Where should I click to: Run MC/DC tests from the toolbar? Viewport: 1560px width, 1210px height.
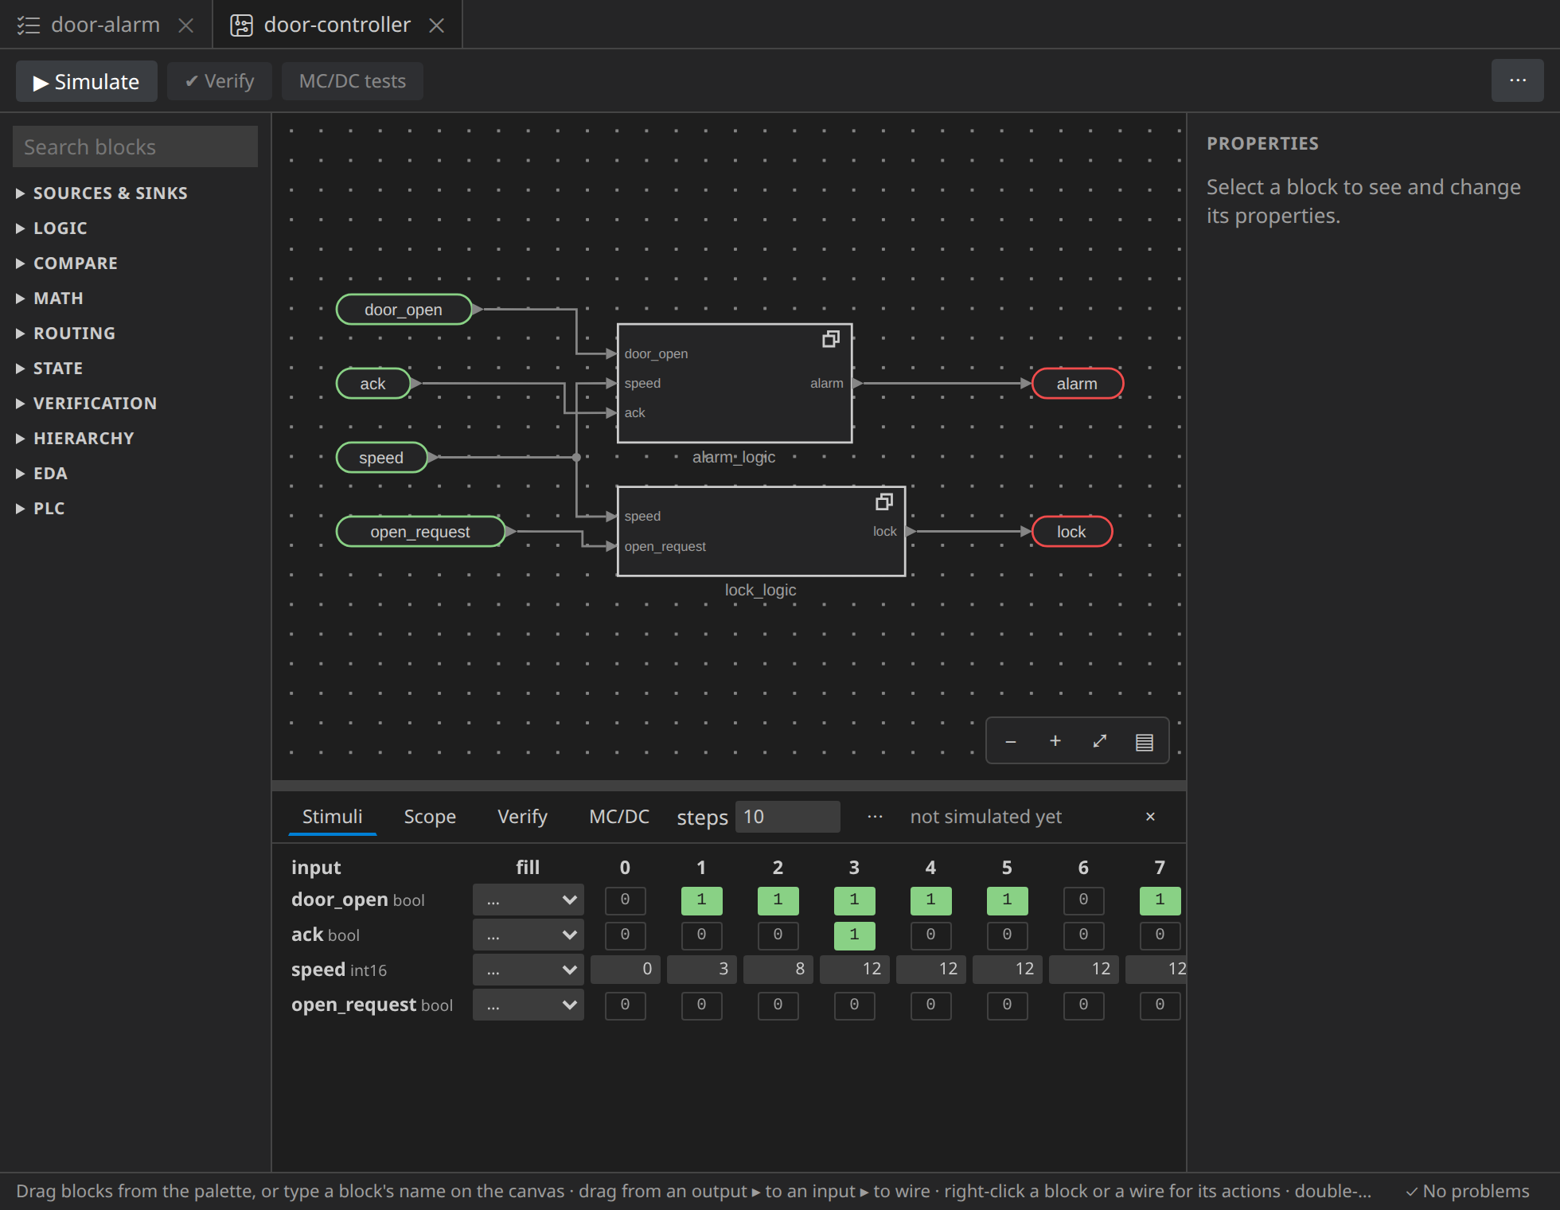(x=352, y=81)
